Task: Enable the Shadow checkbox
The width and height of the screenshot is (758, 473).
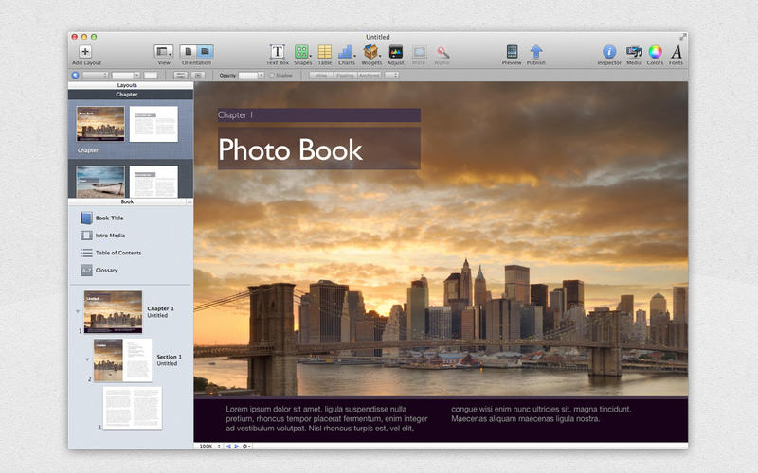Action: pos(272,76)
